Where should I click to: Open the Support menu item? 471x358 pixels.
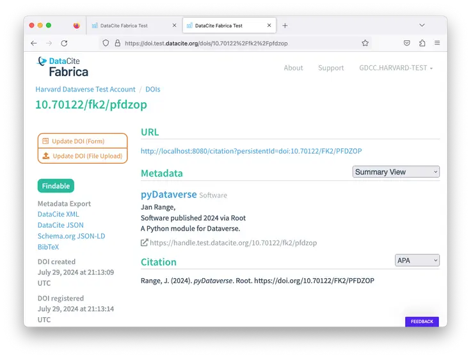(x=331, y=68)
